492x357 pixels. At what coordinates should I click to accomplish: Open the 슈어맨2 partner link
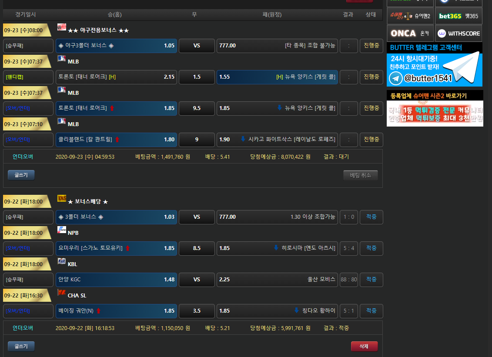pos(410,16)
